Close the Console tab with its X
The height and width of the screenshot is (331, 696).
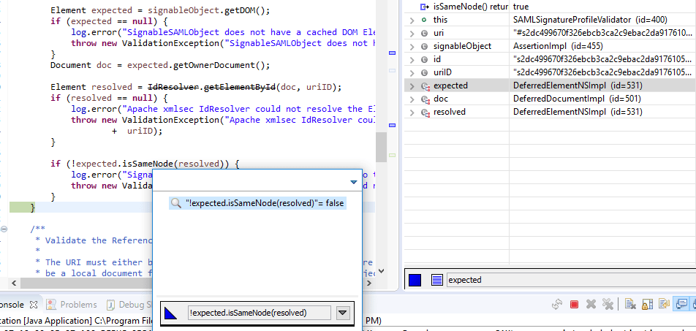[34, 305]
